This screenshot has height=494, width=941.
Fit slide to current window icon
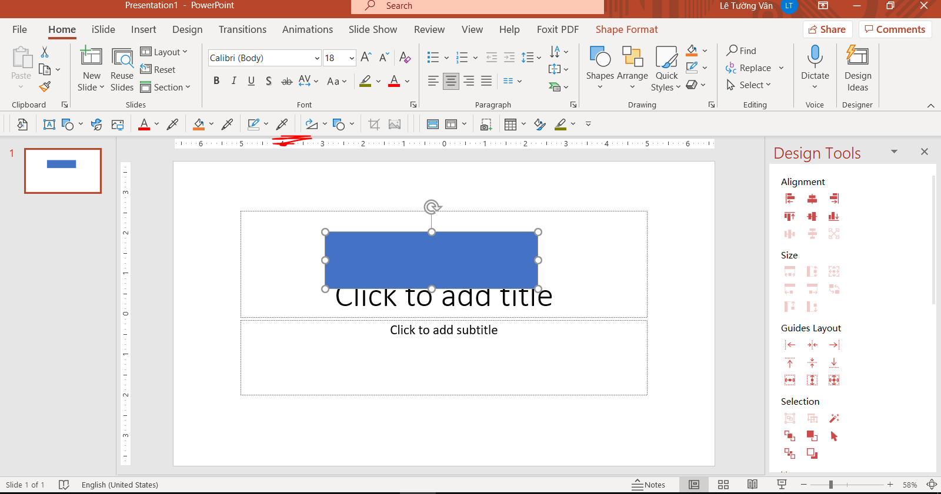pos(932,485)
